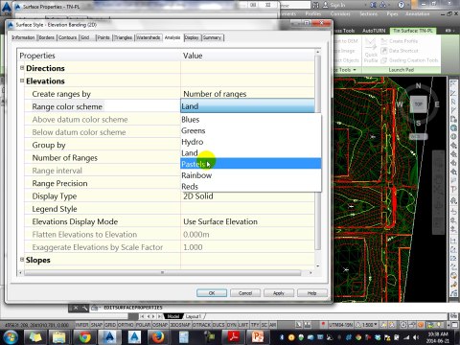The width and height of the screenshot is (460, 345).
Task: Click Create Profile in Launch Pad
Action: 400,41
